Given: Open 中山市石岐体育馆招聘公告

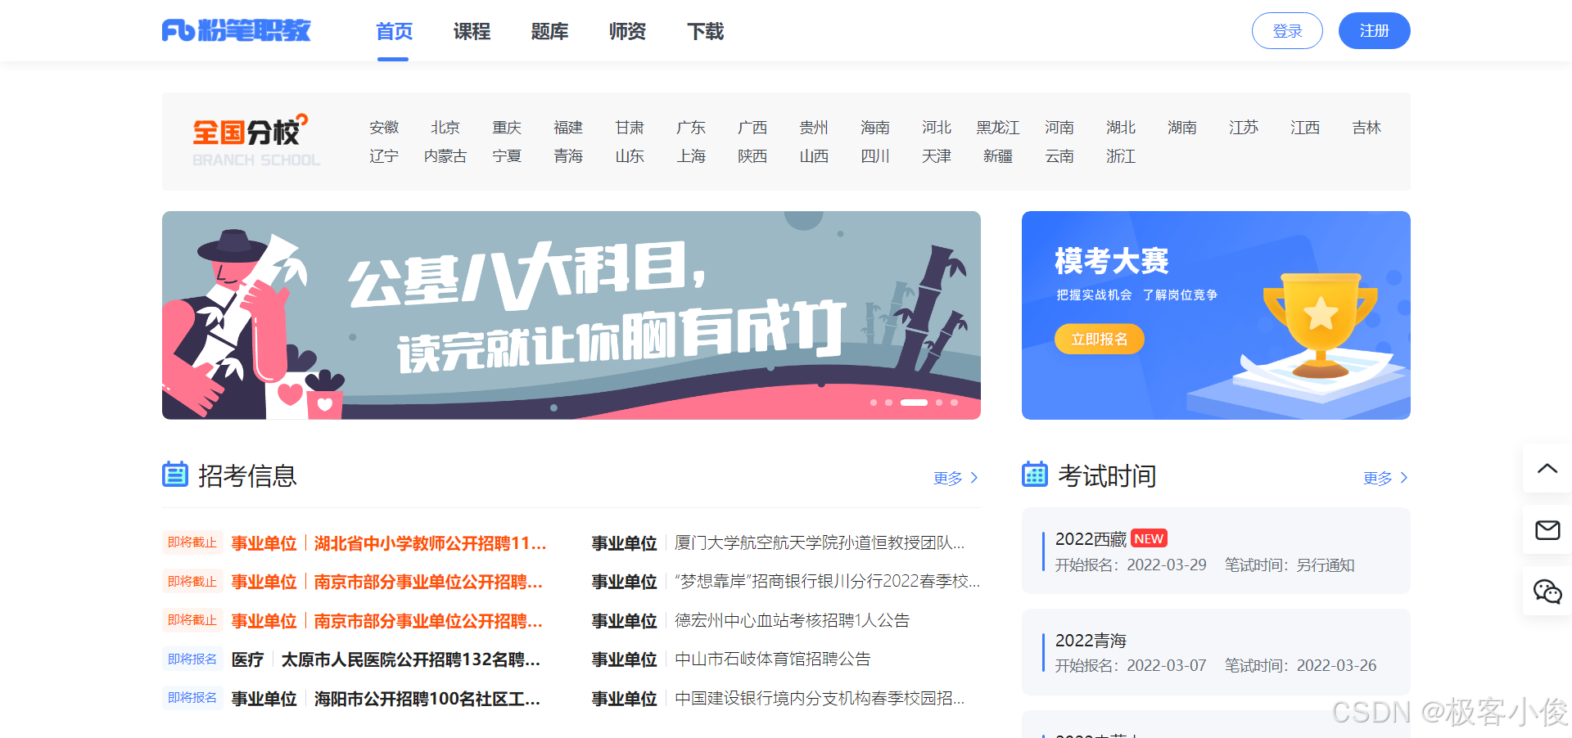Looking at the screenshot, I should 772,659.
